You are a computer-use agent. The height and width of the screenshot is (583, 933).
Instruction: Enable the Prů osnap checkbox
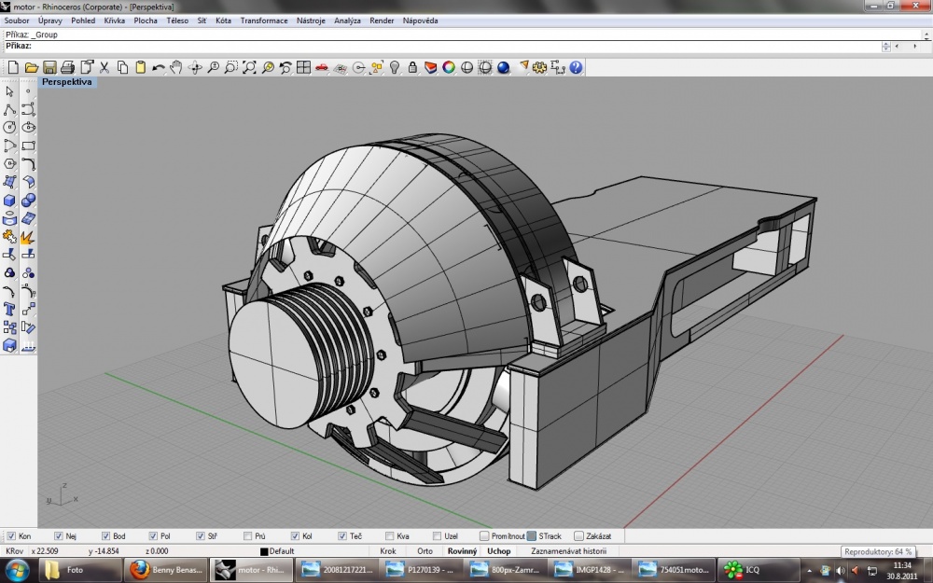click(247, 536)
